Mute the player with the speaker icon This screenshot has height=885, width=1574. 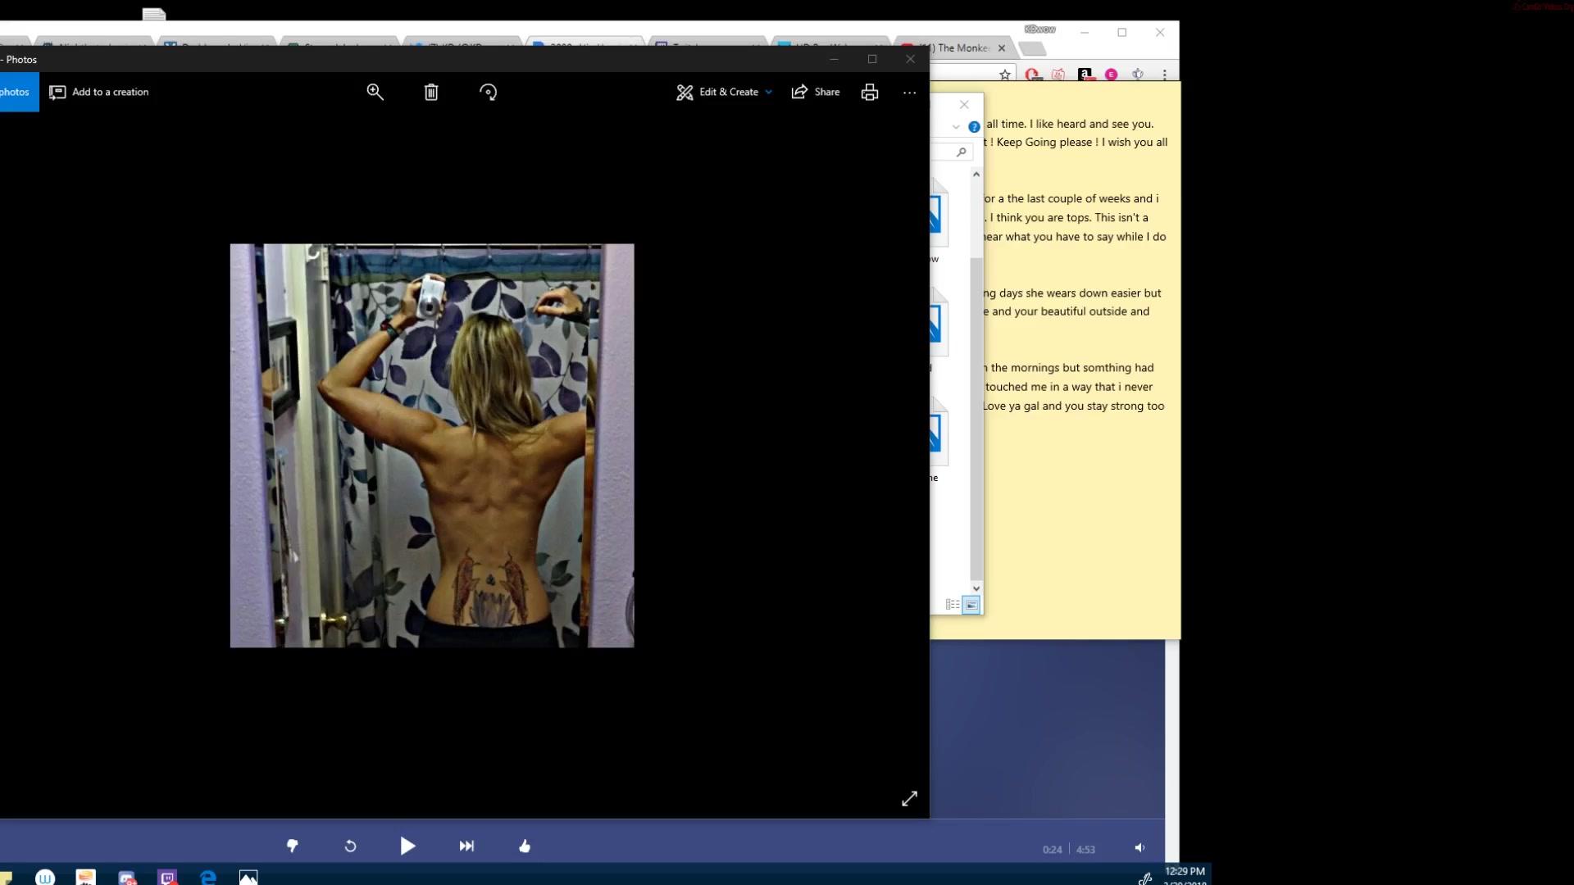pos(1140,848)
